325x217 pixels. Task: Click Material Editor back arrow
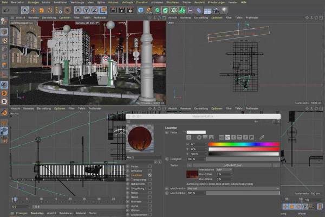[256, 122]
